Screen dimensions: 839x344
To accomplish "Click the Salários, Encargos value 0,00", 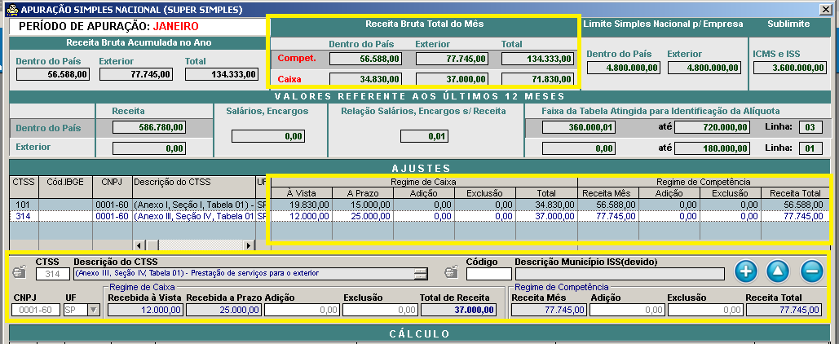I will (x=267, y=136).
